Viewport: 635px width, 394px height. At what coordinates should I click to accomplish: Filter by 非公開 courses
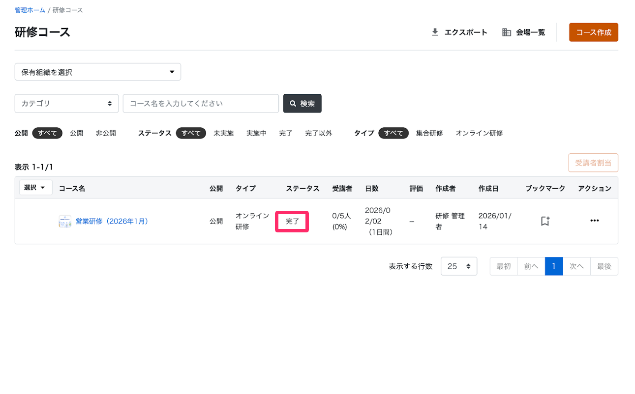(106, 133)
